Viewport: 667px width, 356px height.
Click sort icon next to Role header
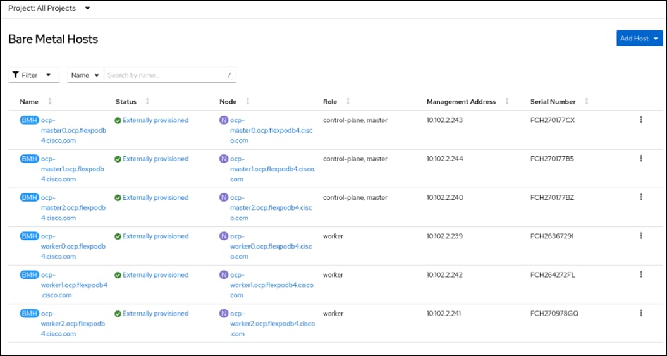[348, 102]
